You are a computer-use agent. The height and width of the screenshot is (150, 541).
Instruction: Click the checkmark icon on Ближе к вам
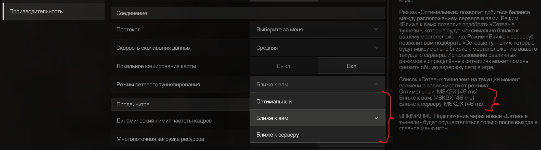tap(377, 118)
